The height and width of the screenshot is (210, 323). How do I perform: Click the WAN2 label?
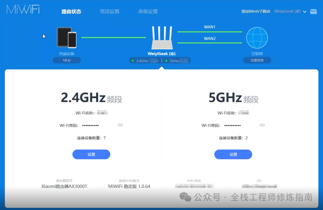tap(209, 39)
